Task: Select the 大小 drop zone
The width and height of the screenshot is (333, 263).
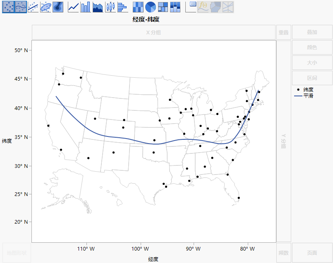Action: click(x=312, y=62)
